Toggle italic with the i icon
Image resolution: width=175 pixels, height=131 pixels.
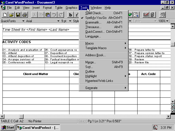click(77, 15)
